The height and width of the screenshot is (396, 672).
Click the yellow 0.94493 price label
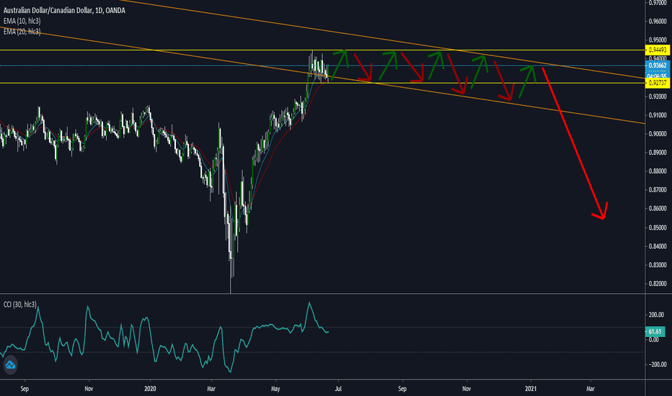click(x=658, y=50)
